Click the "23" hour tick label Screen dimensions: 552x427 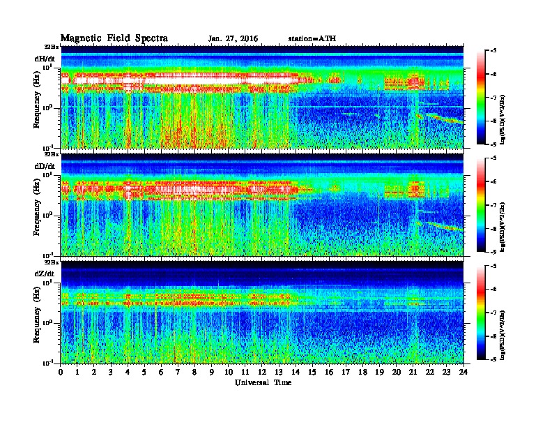[446, 372]
